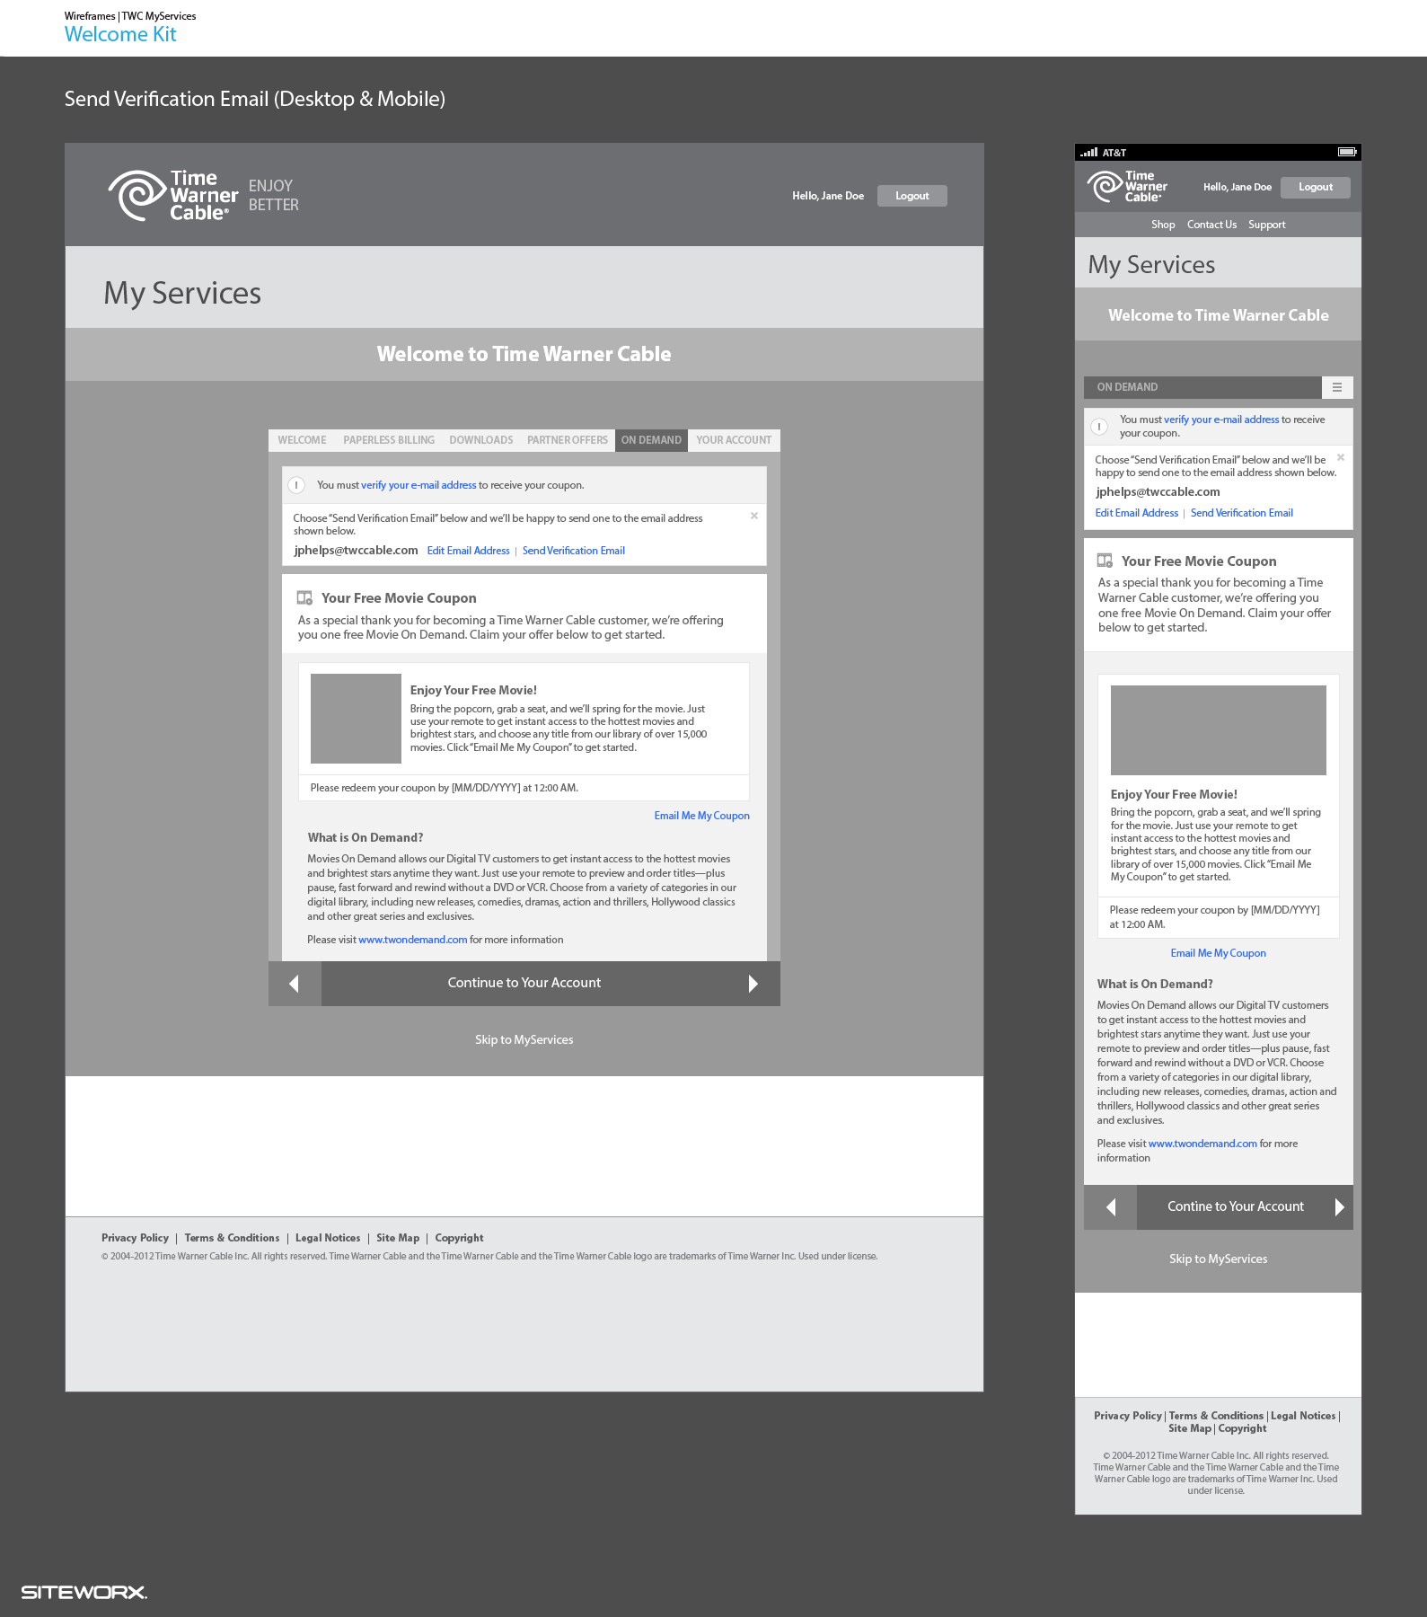Click desktop jphelps@twccable.com email text

point(356,551)
